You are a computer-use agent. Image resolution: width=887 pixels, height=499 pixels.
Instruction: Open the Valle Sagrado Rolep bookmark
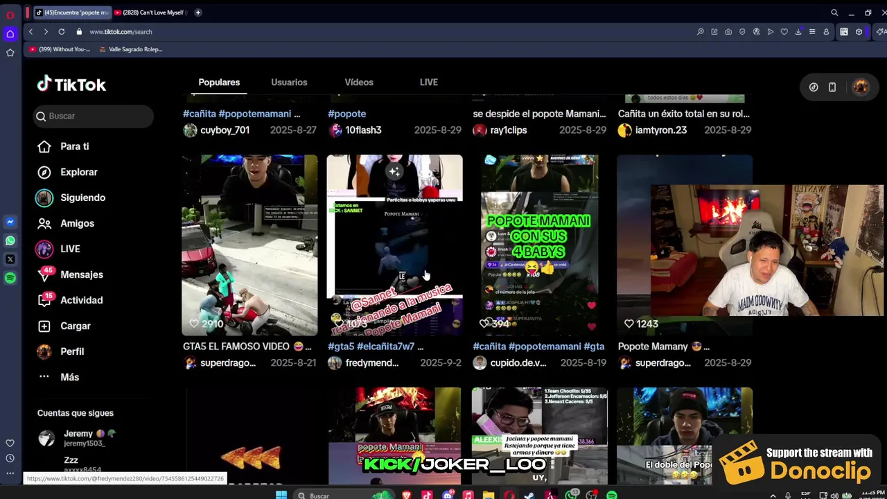131,49
